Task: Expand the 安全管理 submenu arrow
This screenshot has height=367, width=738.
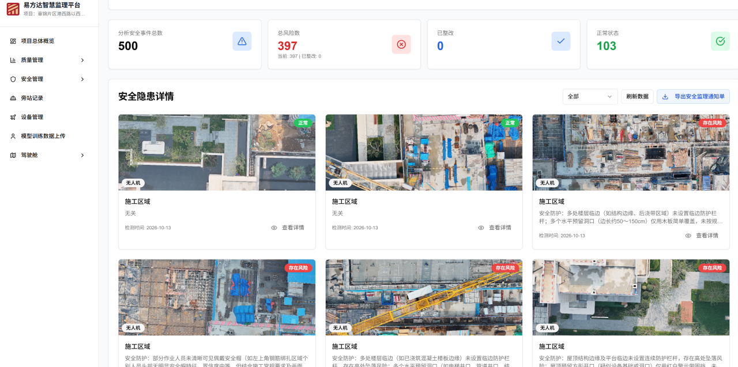Action: (82, 79)
